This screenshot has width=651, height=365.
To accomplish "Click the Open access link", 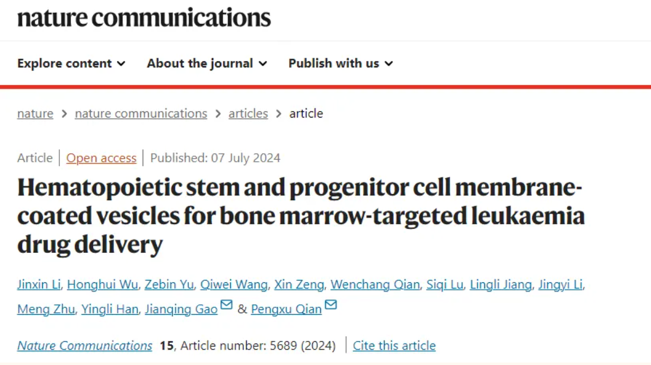I will click(x=101, y=158).
